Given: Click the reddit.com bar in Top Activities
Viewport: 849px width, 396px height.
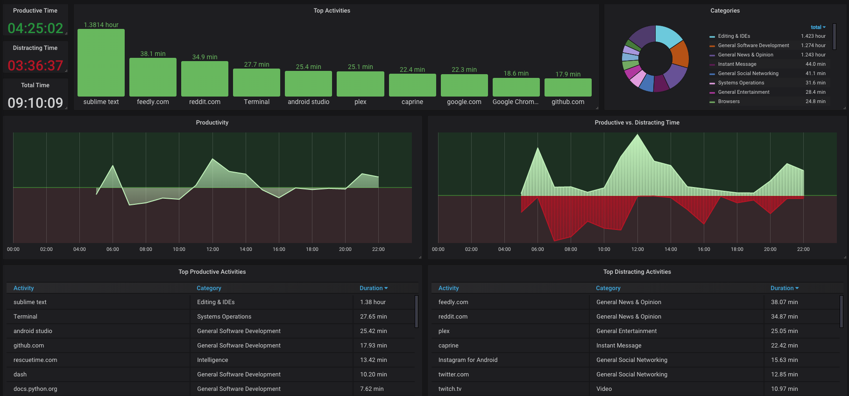Looking at the screenshot, I should click(x=205, y=79).
